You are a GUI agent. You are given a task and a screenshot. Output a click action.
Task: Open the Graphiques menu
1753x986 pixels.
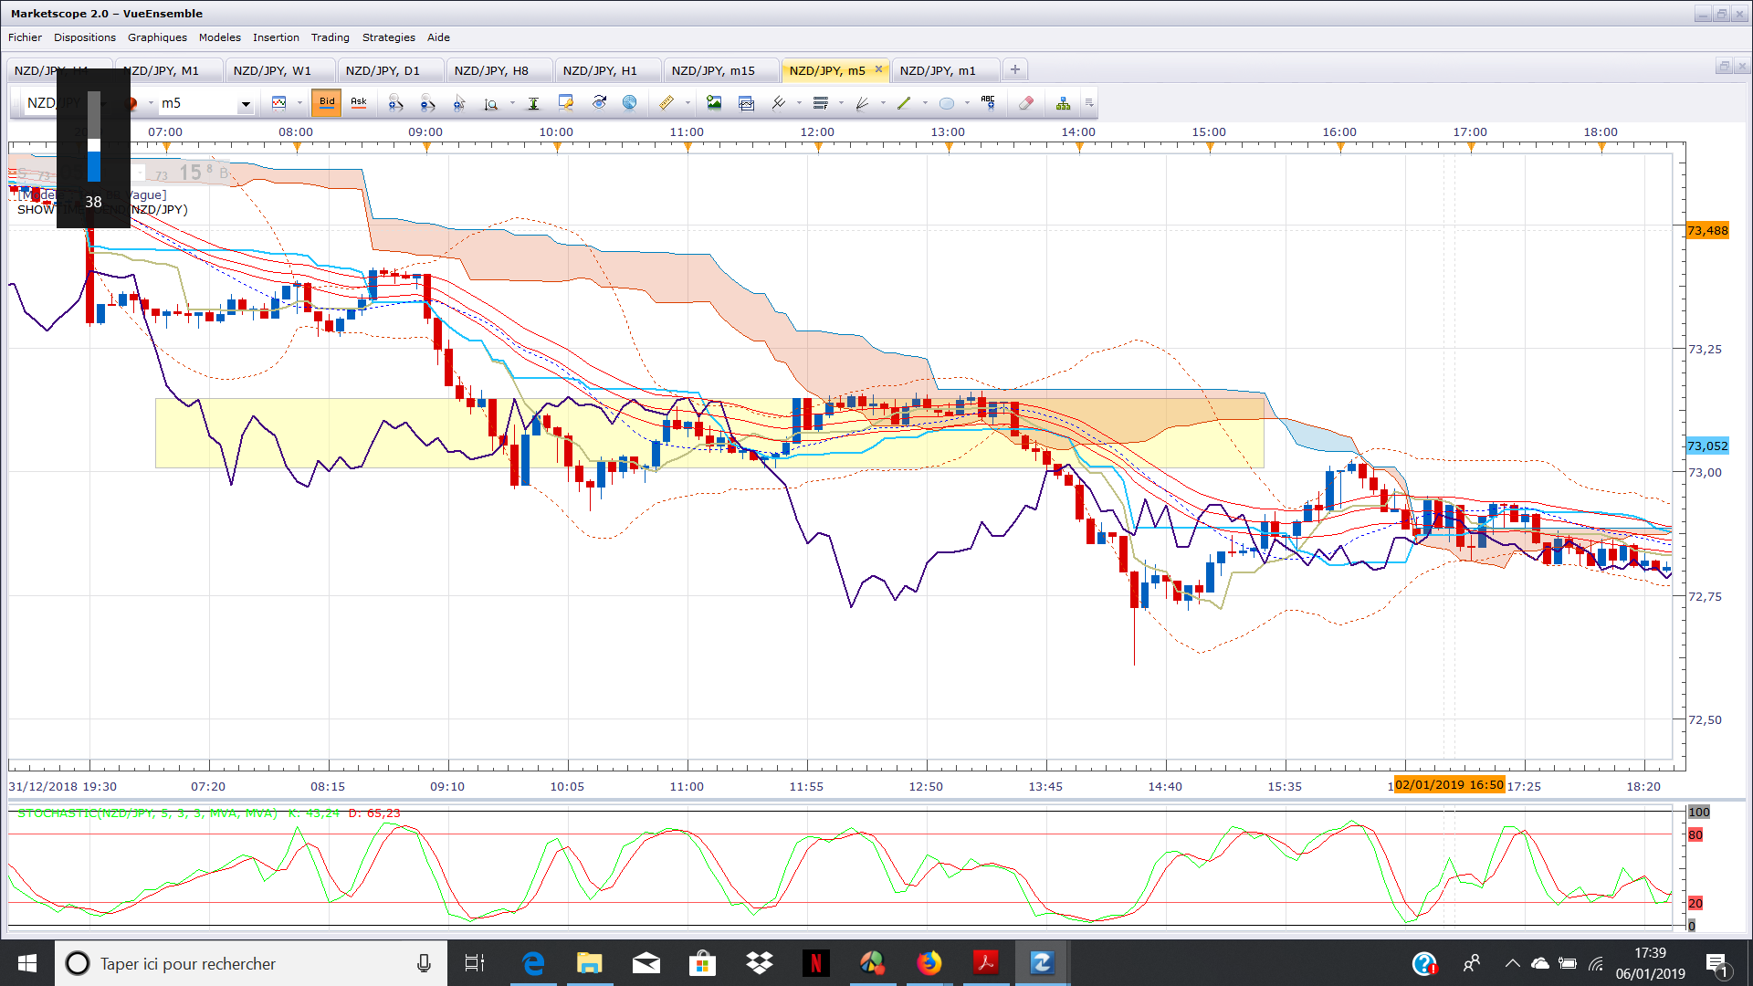click(x=157, y=37)
